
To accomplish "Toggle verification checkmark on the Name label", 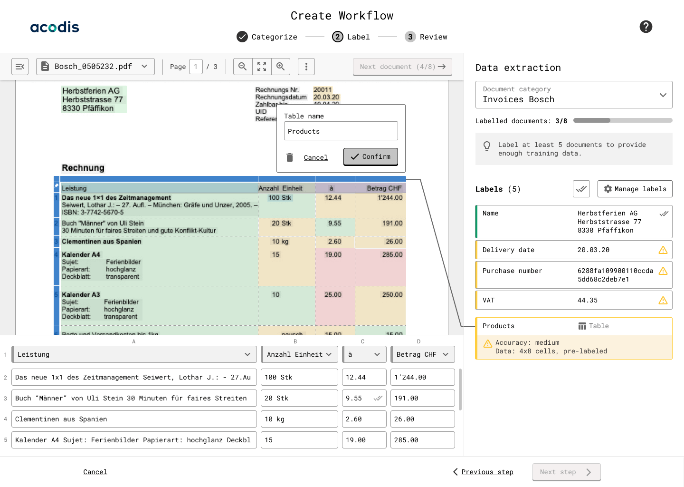I will pos(664,213).
